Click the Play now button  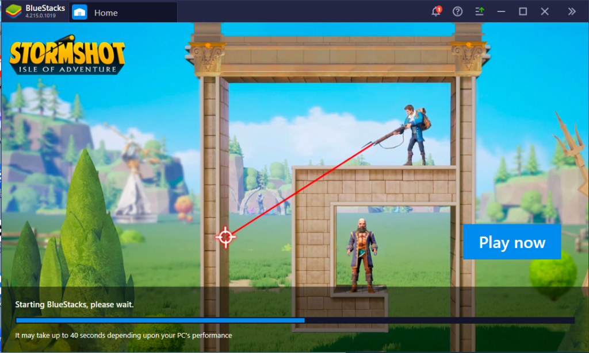pyautogui.click(x=512, y=242)
